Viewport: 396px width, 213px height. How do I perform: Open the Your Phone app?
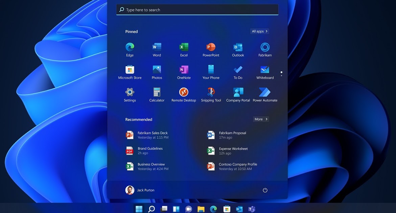tap(211, 72)
